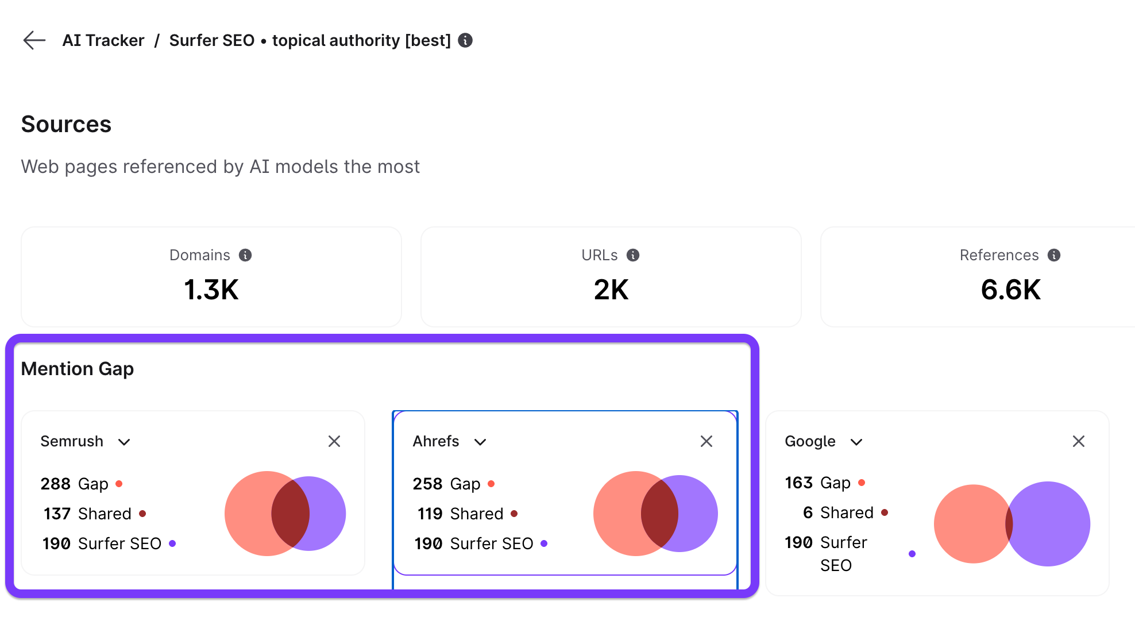Click Surfer SEO topical authority breadcrumb
Viewport: 1135px width, 617px height.
pos(310,40)
